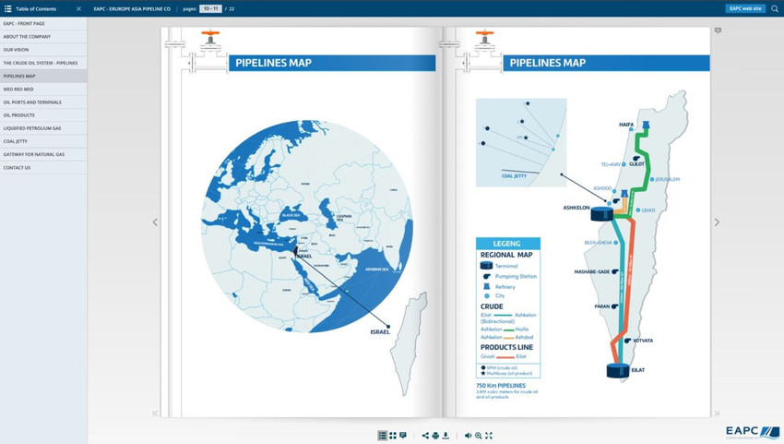Select Oil Products entry
The height and width of the screenshot is (444, 784).
coord(43,115)
